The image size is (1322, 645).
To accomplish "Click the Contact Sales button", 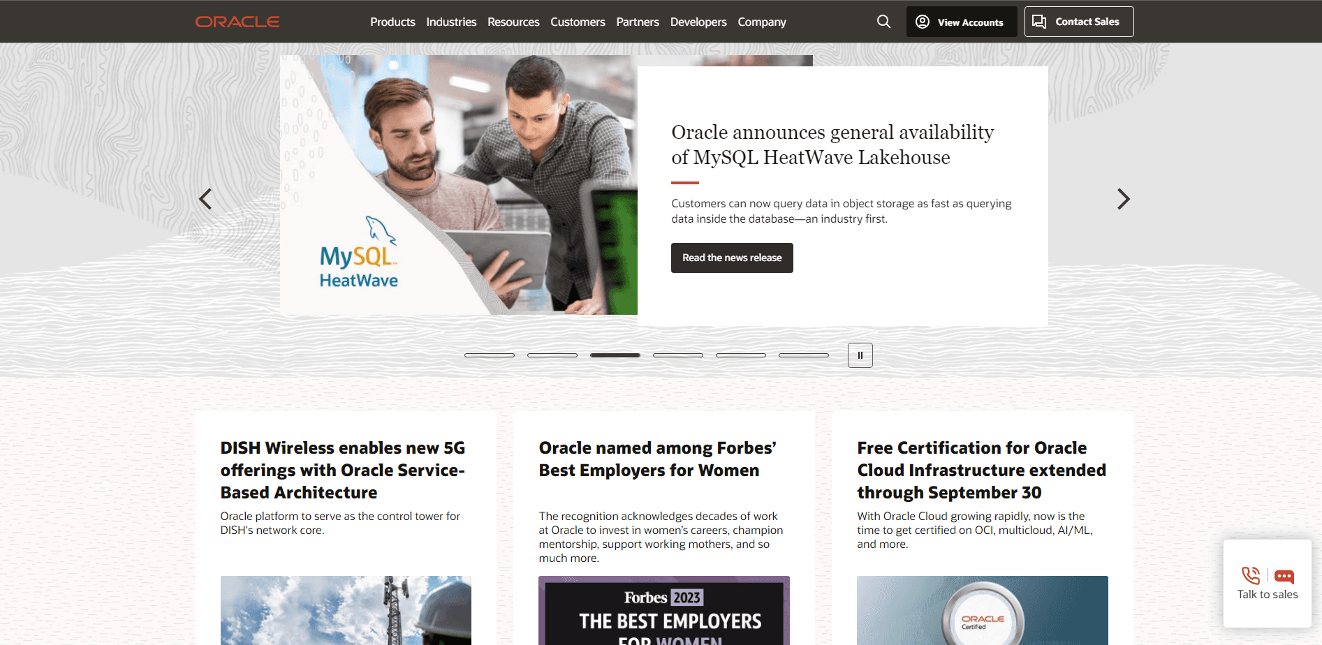I will click(1079, 22).
